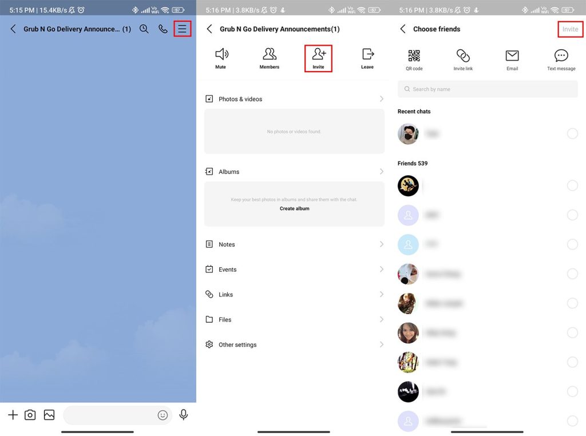Screen dimensions: 586x436
Task: Start a call with the phone icon
Action: coord(163,29)
